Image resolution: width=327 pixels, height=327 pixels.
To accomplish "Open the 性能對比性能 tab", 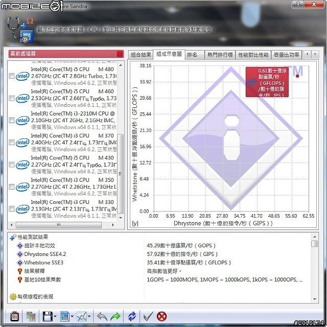I will point(253,55).
